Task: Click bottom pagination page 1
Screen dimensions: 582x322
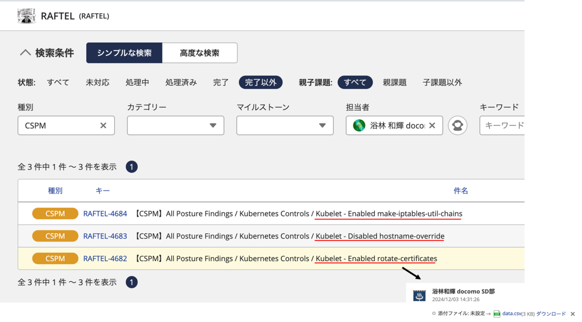Action: (131, 282)
